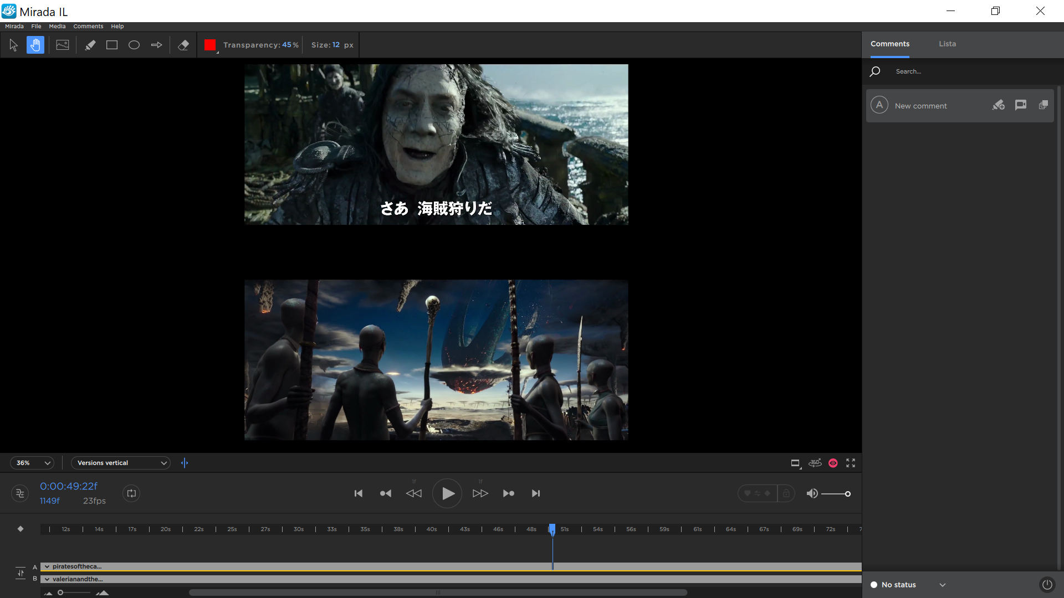This screenshot has width=1064, height=598.
Task: Click the search magnifier icon
Action: (875, 71)
